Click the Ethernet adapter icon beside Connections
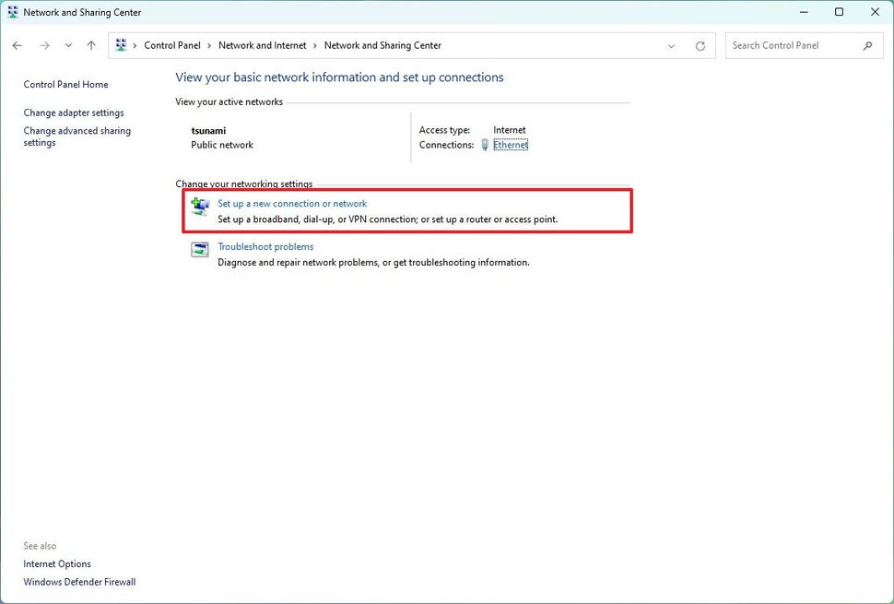Image resolution: width=894 pixels, height=604 pixels. point(484,145)
